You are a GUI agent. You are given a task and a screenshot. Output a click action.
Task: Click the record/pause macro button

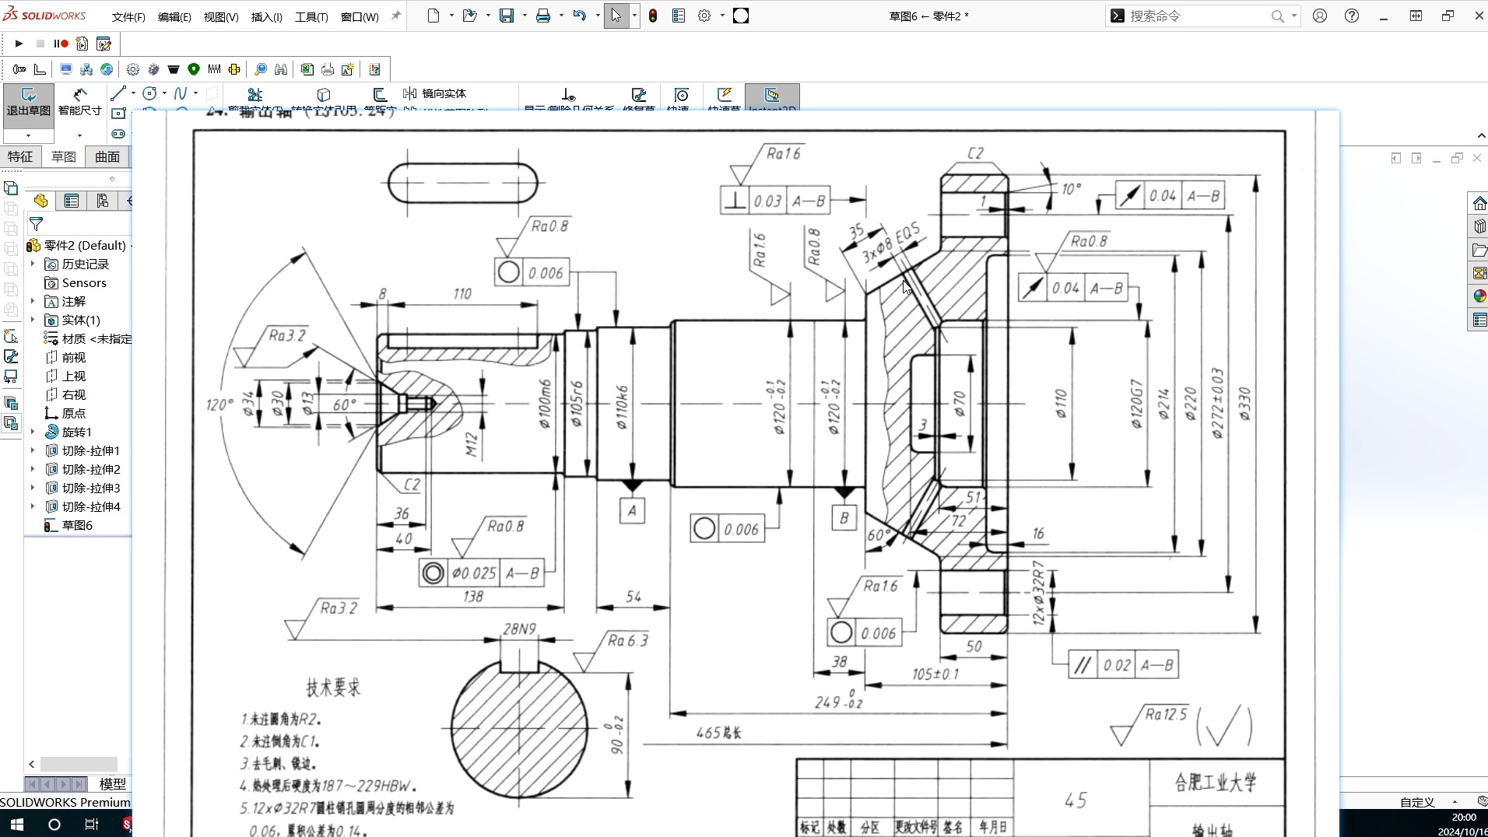[61, 44]
